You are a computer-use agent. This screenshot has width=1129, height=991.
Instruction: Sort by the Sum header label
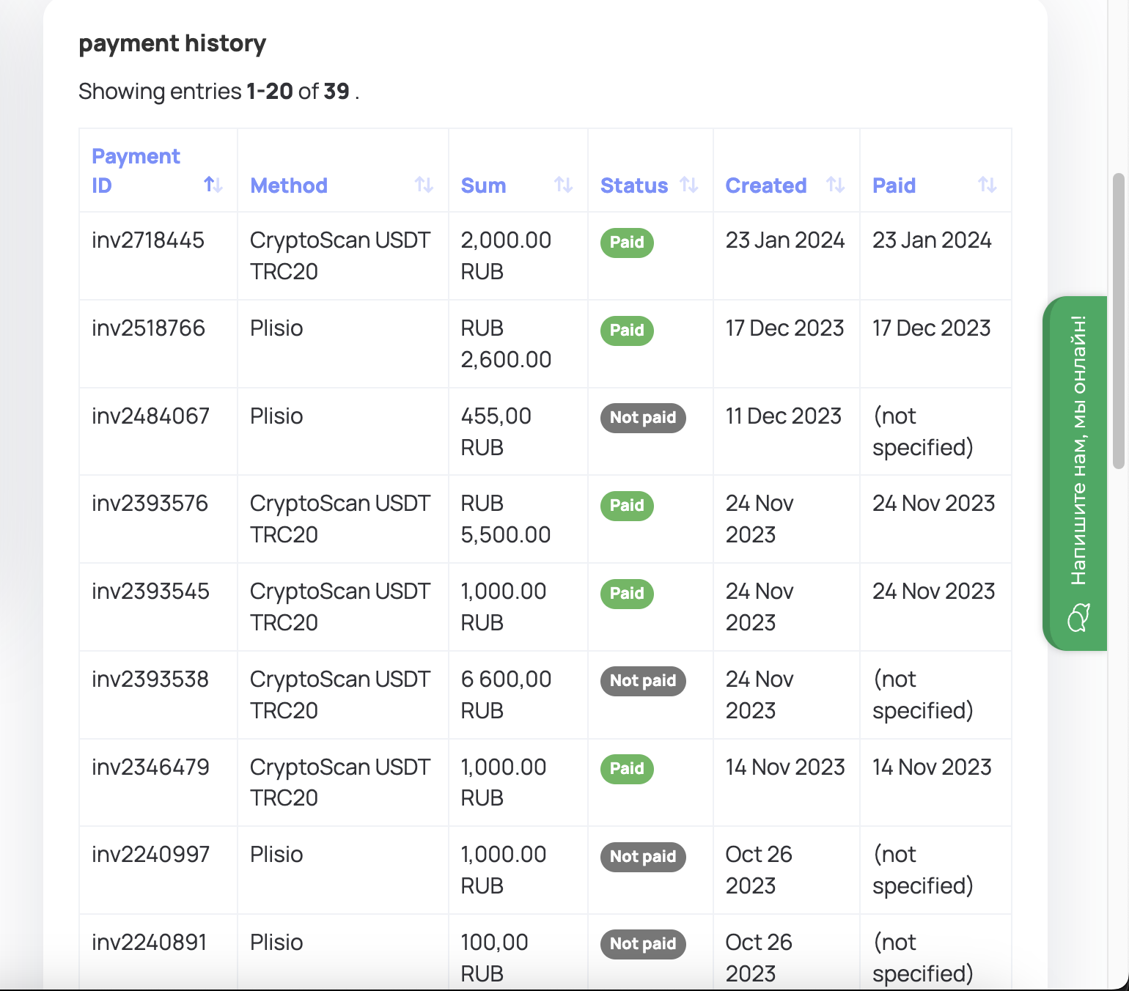point(483,185)
